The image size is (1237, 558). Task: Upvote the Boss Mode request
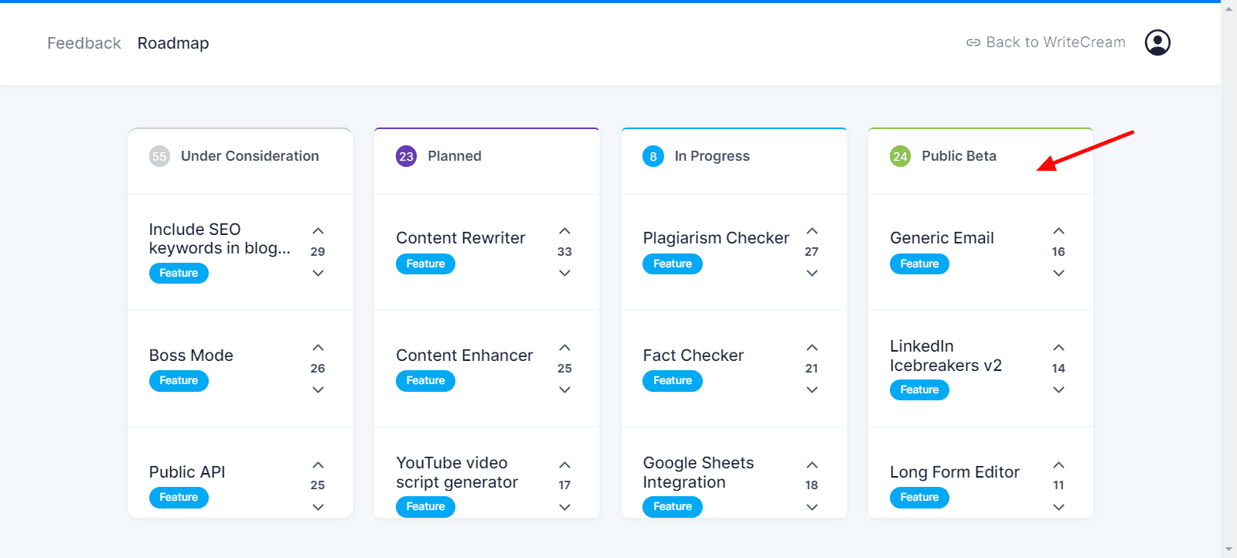pos(318,348)
